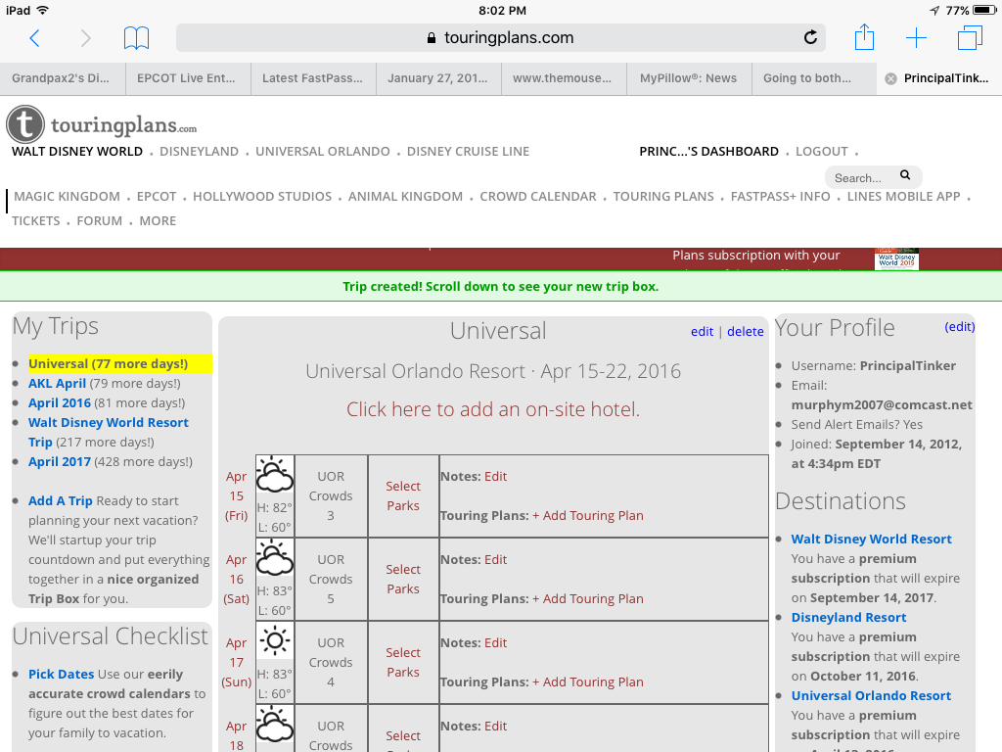Image resolution: width=1002 pixels, height=752 pixels.
Task: Click the Walt Disney World 2015 book thumbnail
Action: coord(896,258)
